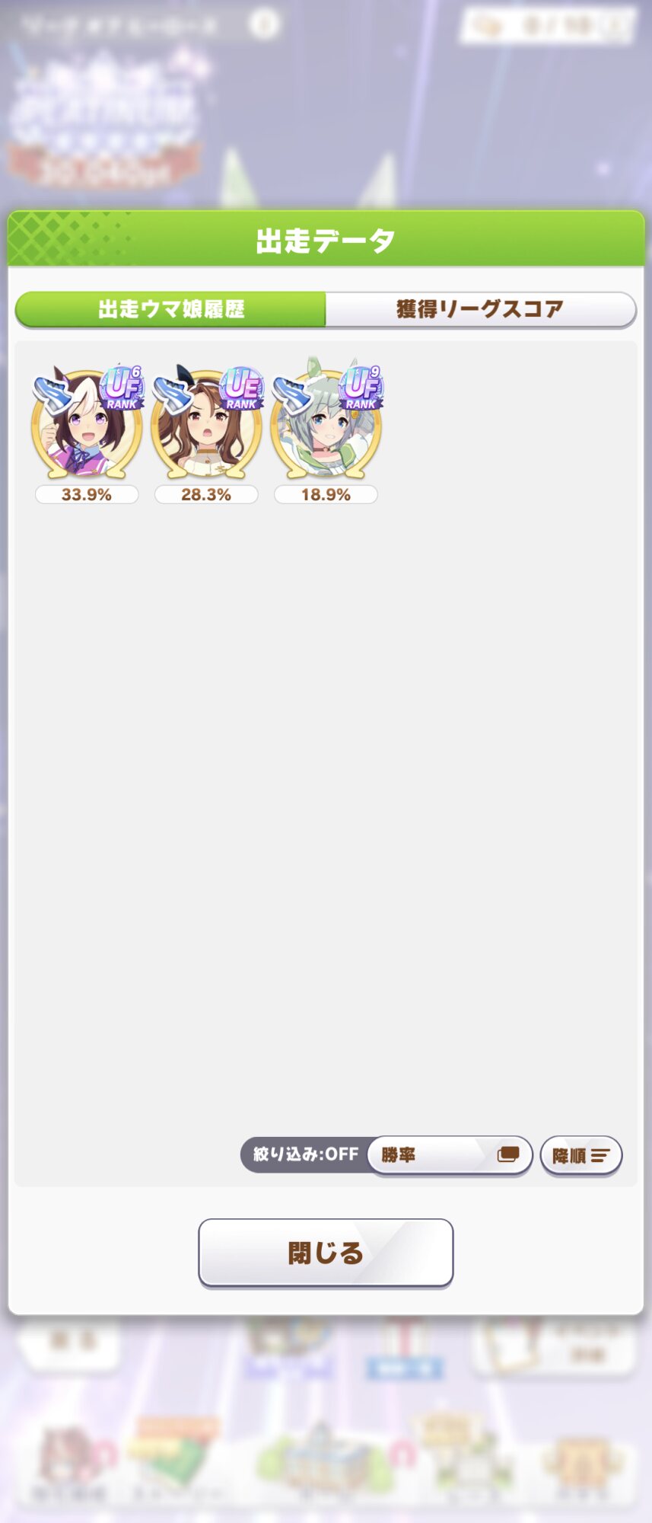Click the sort lines icon beside 降順

point(600,1156)
